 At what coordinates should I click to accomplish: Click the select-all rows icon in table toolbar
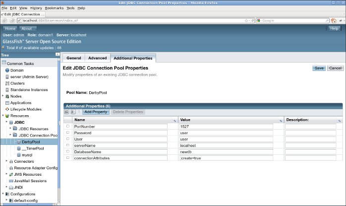(x=67, y=112)
